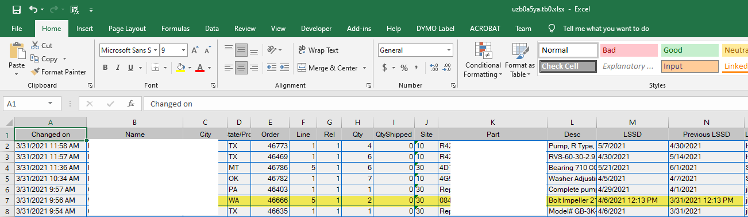Screen dimensions: 748x217
Task: Apply the borders icon to cells
Action: (155, 68)
